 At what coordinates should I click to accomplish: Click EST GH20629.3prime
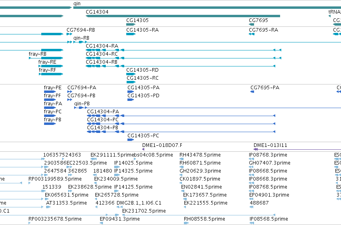[x=200, y=171]
